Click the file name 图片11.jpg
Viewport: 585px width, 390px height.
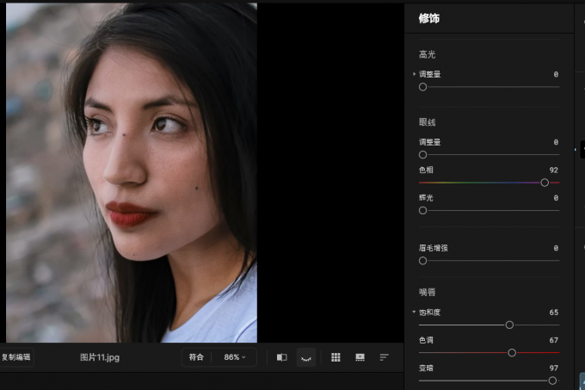pos(100,357)
